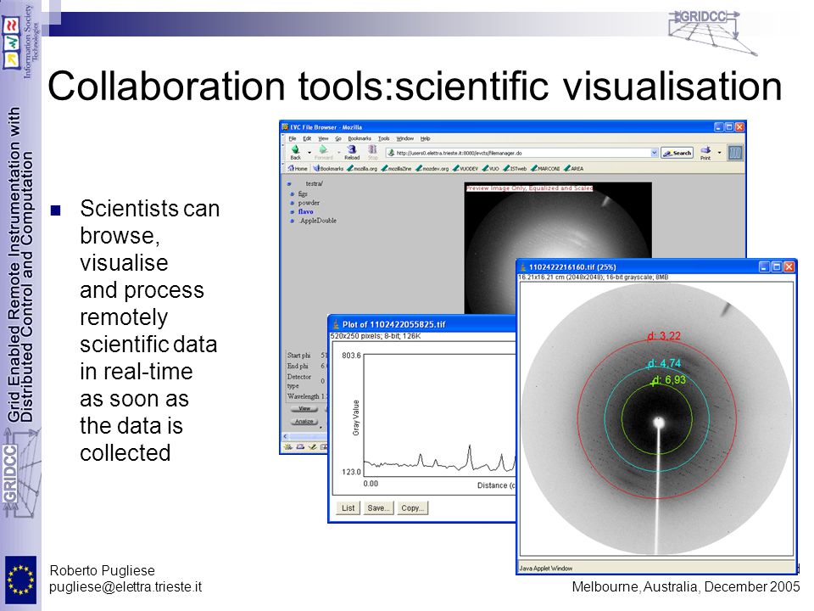Click the Home bookmark icon
The height and width of the screenshot is (611, 814).
pos(292,168)
